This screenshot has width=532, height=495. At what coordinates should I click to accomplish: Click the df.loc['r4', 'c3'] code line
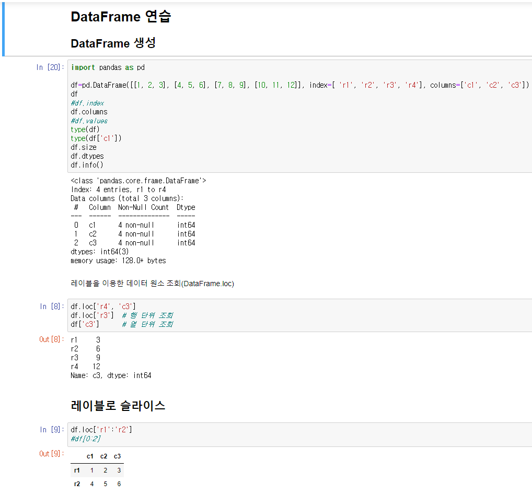click(103, 307)
